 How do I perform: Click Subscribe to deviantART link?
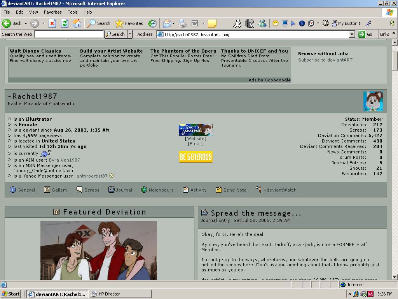pos(325,60)
